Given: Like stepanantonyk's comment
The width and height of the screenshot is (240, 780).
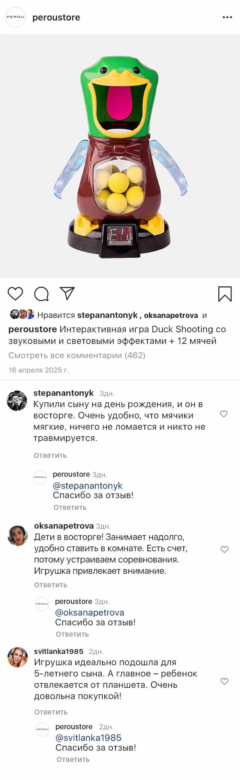Looking at the screenshot, I should 224,414.
